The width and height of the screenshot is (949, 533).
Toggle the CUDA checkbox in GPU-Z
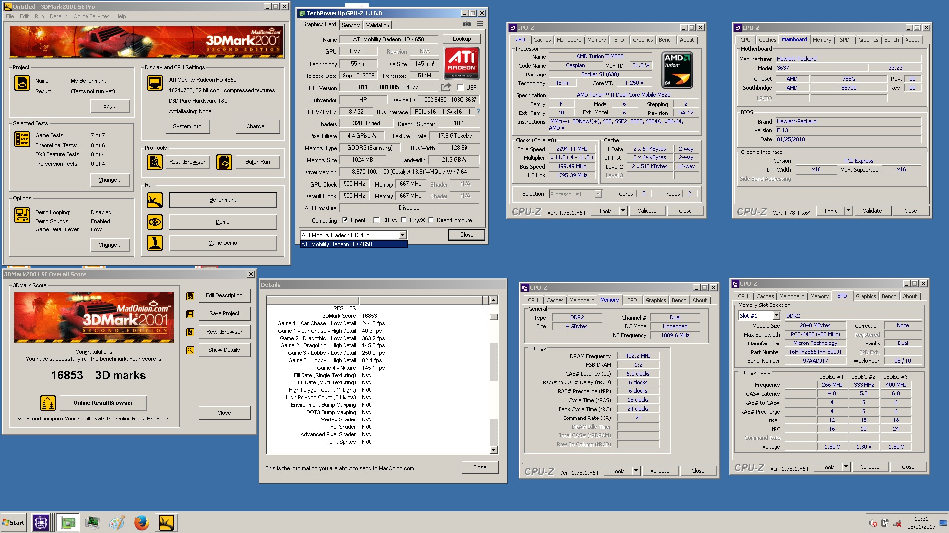tap(376, 220)
